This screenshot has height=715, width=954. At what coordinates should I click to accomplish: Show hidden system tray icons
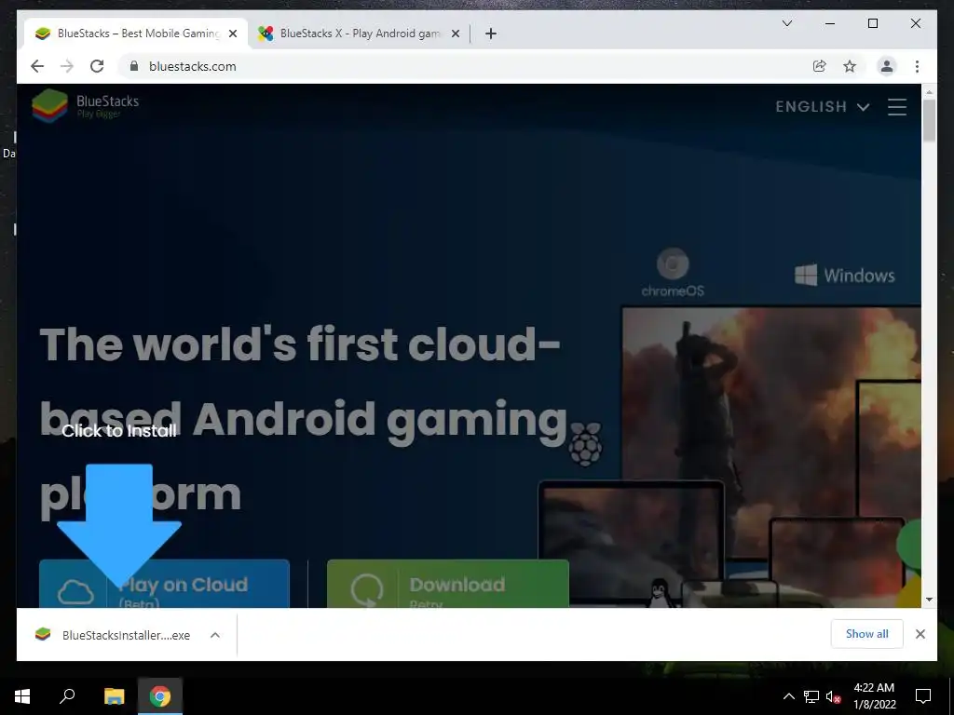pyautogui.click(x=788, y=696)
